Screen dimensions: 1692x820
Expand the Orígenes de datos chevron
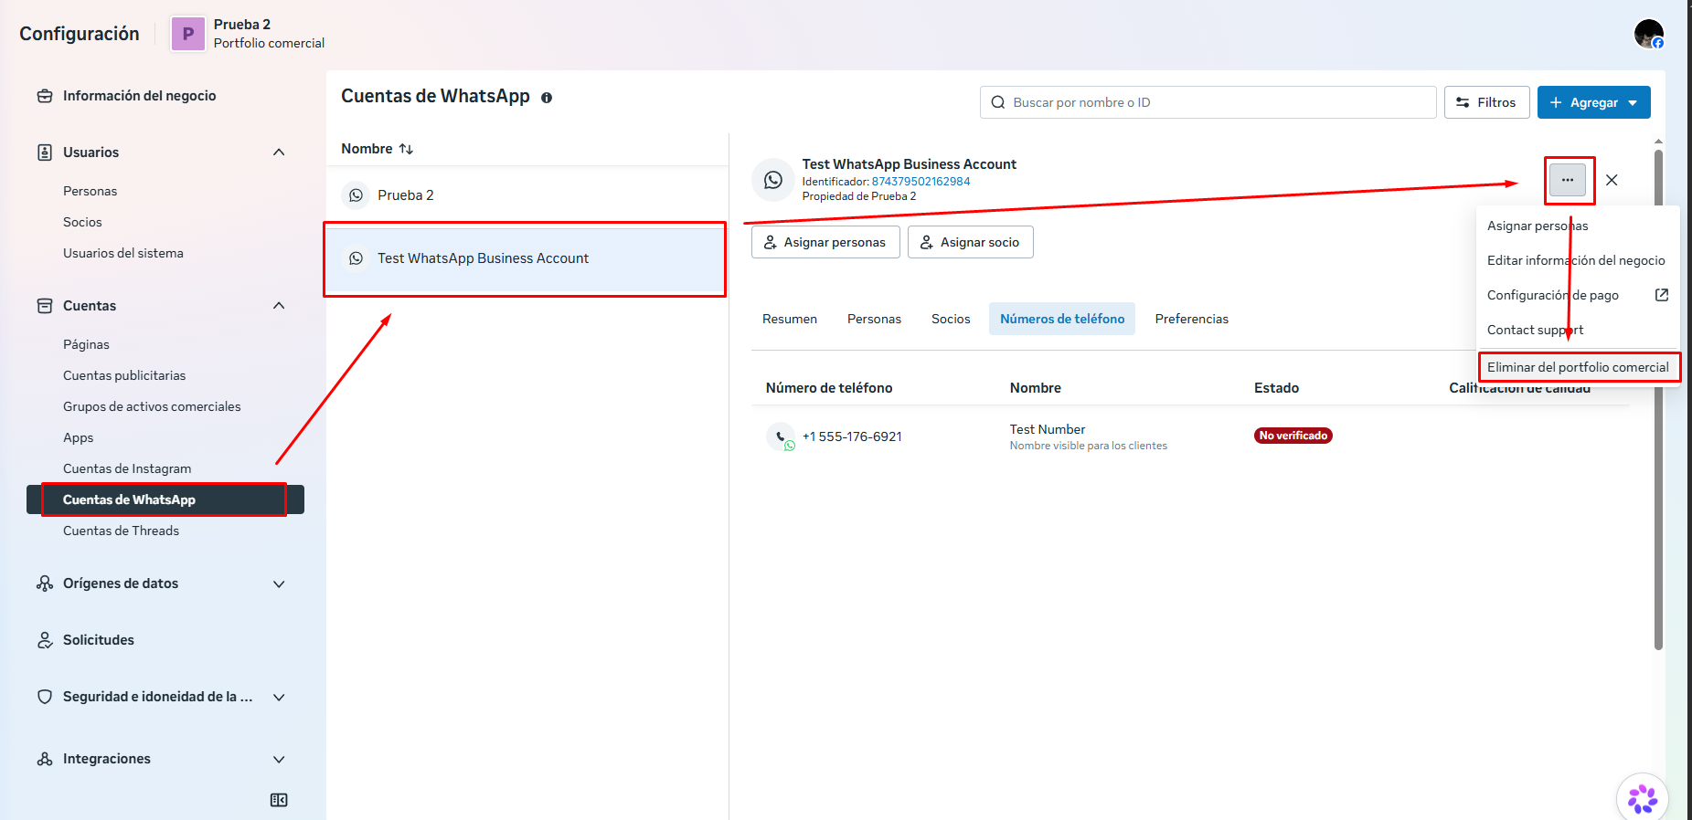click(x=279, y=583)
